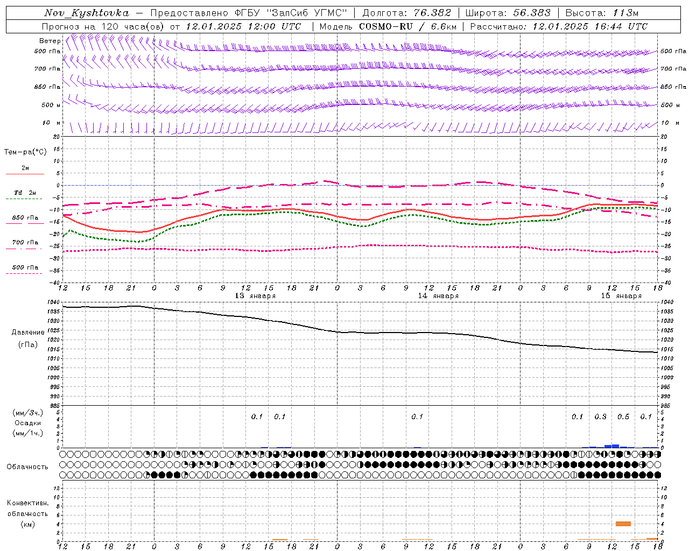Select the 'Модель COSMO-RU / 6.6км' model text

point(388,26)
